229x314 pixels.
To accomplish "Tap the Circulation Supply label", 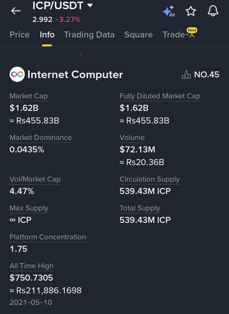I will pyautogui.click(x=149, y=179).
